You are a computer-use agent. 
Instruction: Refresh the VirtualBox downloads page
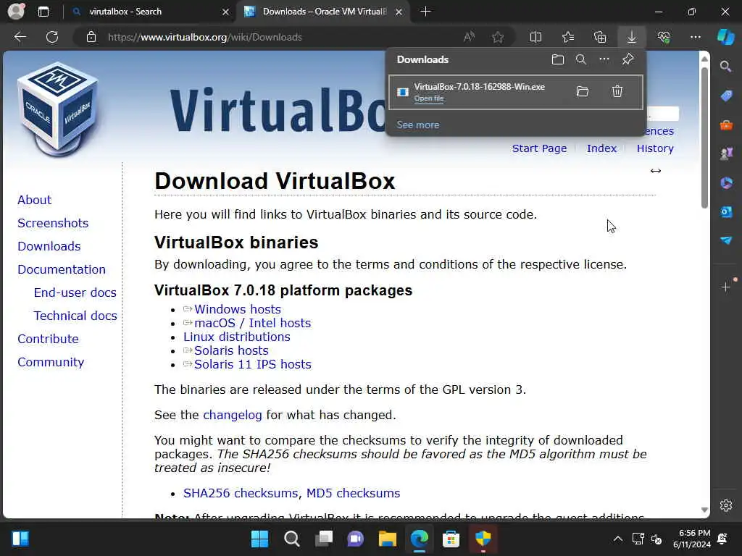click(x=52, y=37)
